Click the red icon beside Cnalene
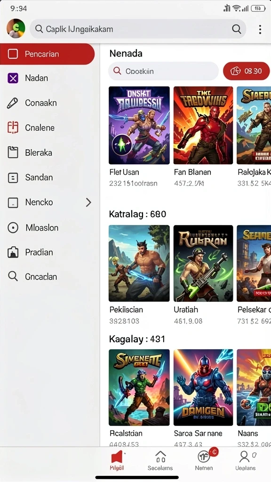The image size is (271, 482). pos(13,128)
